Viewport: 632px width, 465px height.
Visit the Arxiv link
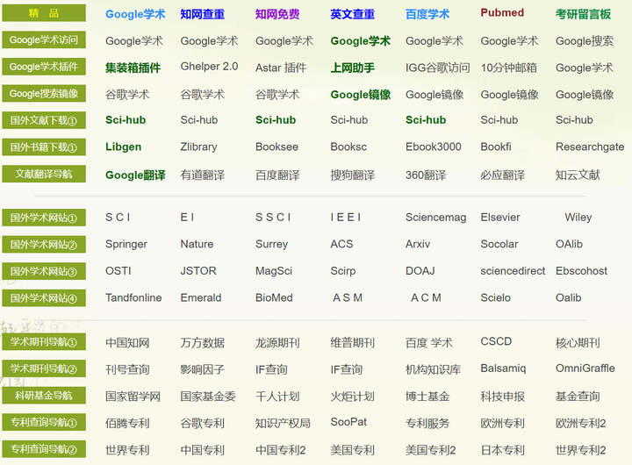point(418,244)
